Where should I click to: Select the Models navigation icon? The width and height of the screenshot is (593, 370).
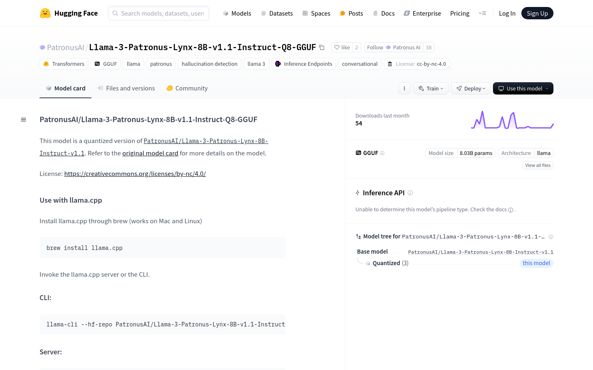coord(226,13)
